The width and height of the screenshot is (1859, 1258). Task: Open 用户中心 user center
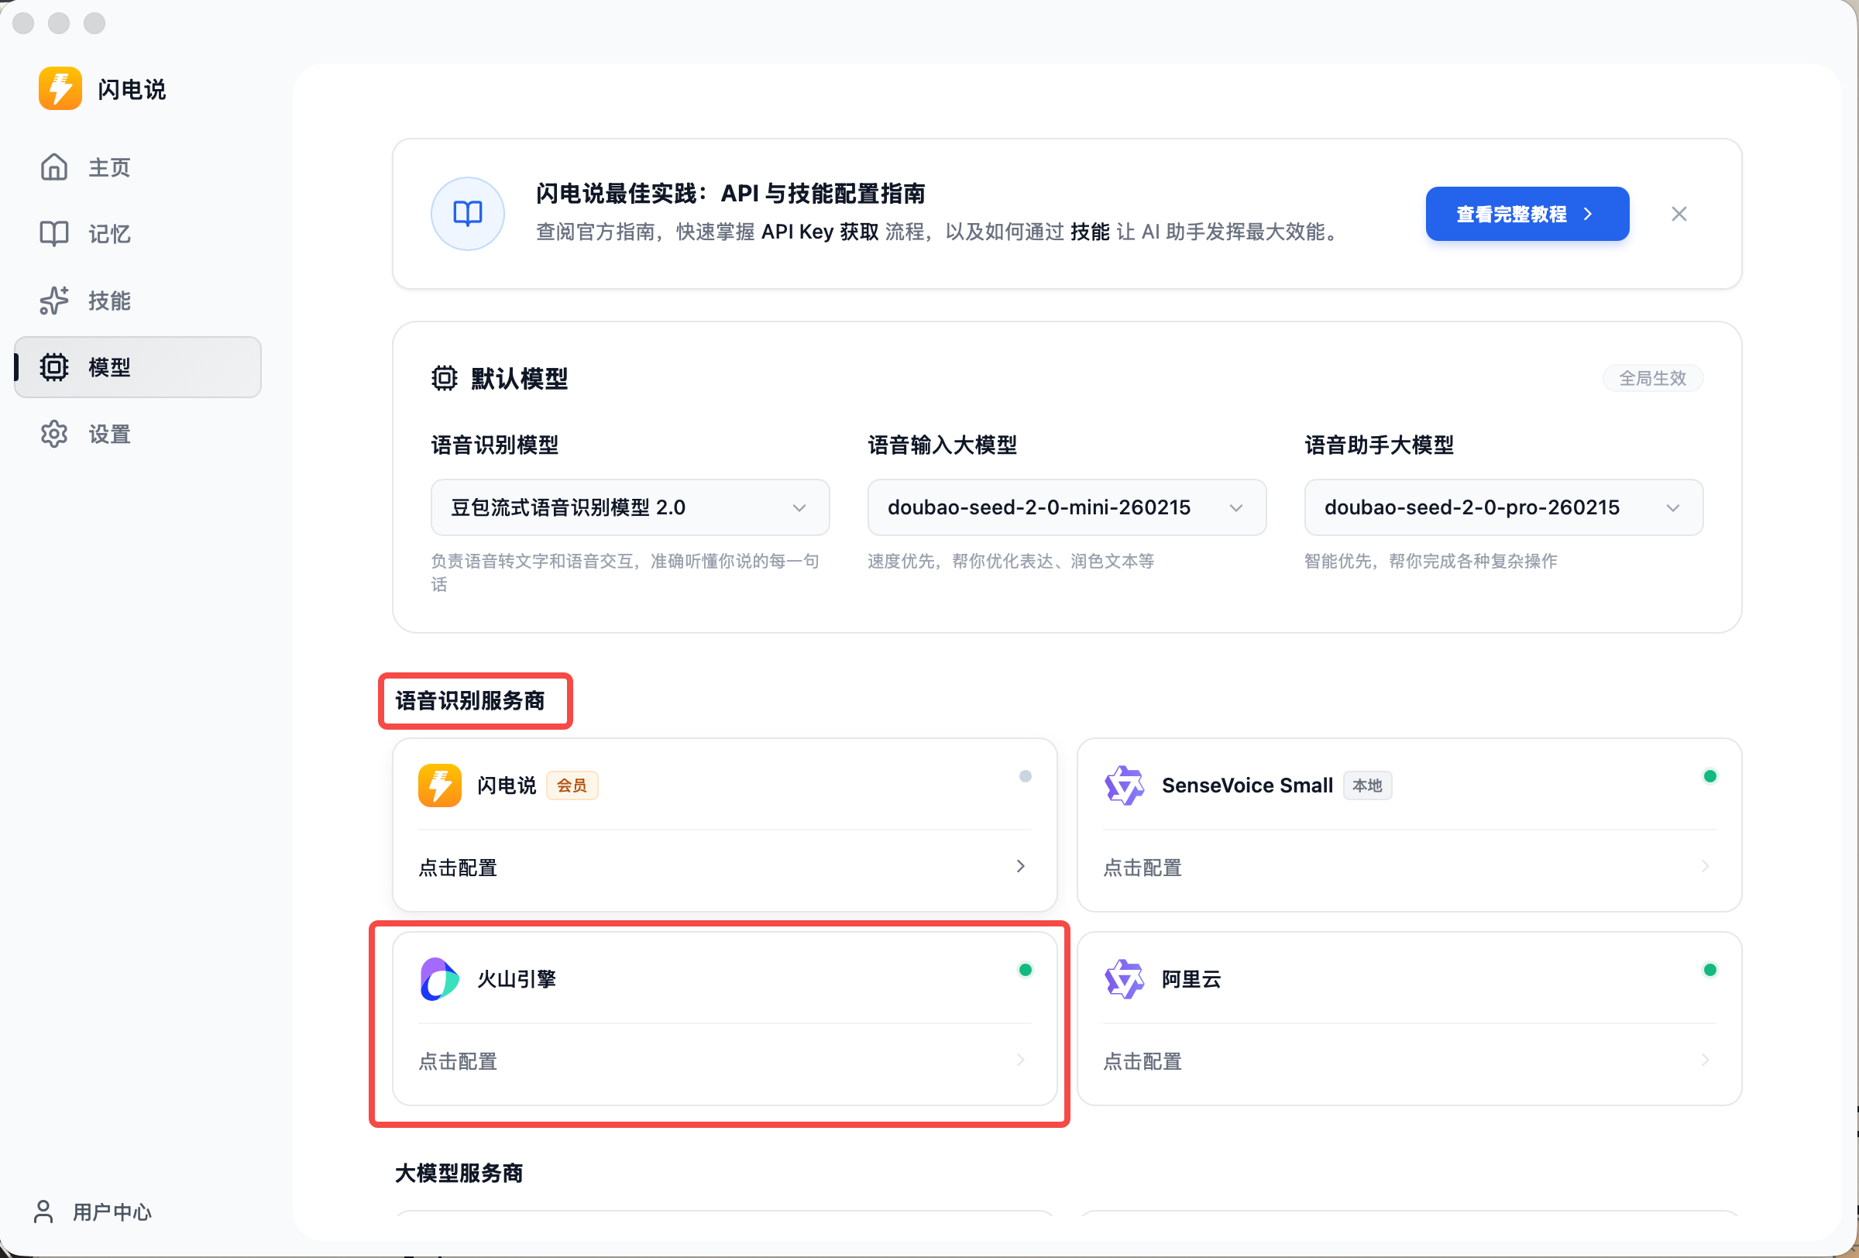coord(92,1212)
